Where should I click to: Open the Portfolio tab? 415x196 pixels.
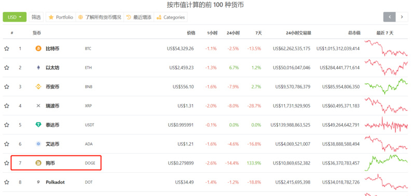tap(61, 17)
